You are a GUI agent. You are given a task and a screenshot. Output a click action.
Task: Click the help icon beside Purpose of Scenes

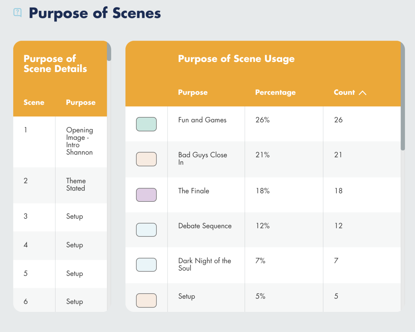click(x=18, y=13)
